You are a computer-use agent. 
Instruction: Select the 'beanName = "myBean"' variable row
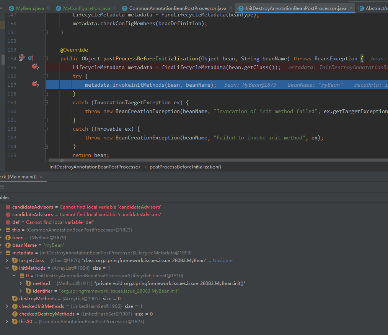(x=194, y=245)
